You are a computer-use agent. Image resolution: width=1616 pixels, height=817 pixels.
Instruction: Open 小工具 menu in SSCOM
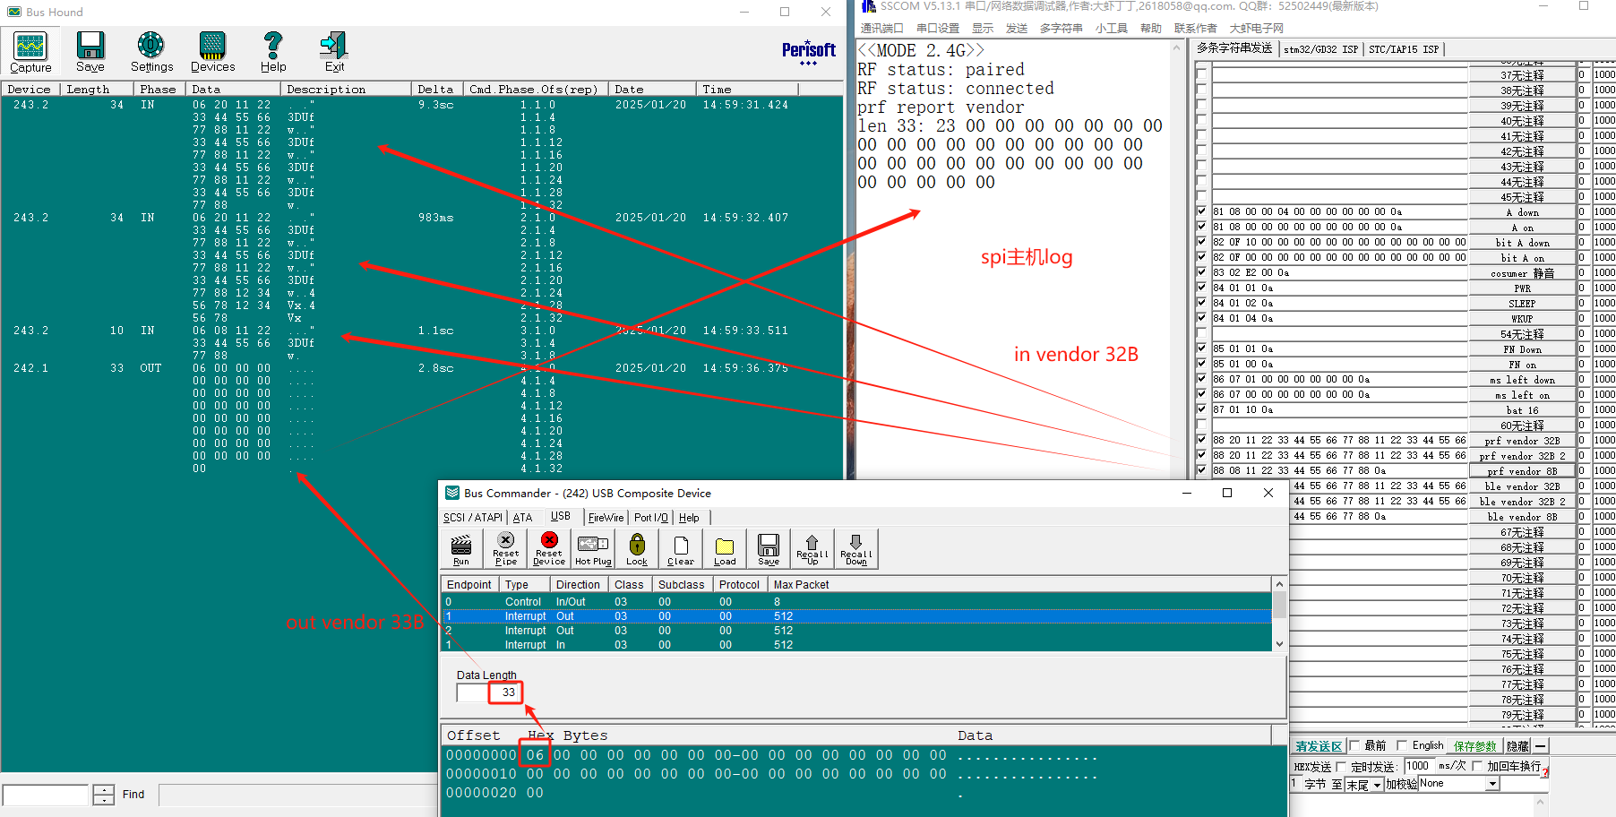point(1111,28)
